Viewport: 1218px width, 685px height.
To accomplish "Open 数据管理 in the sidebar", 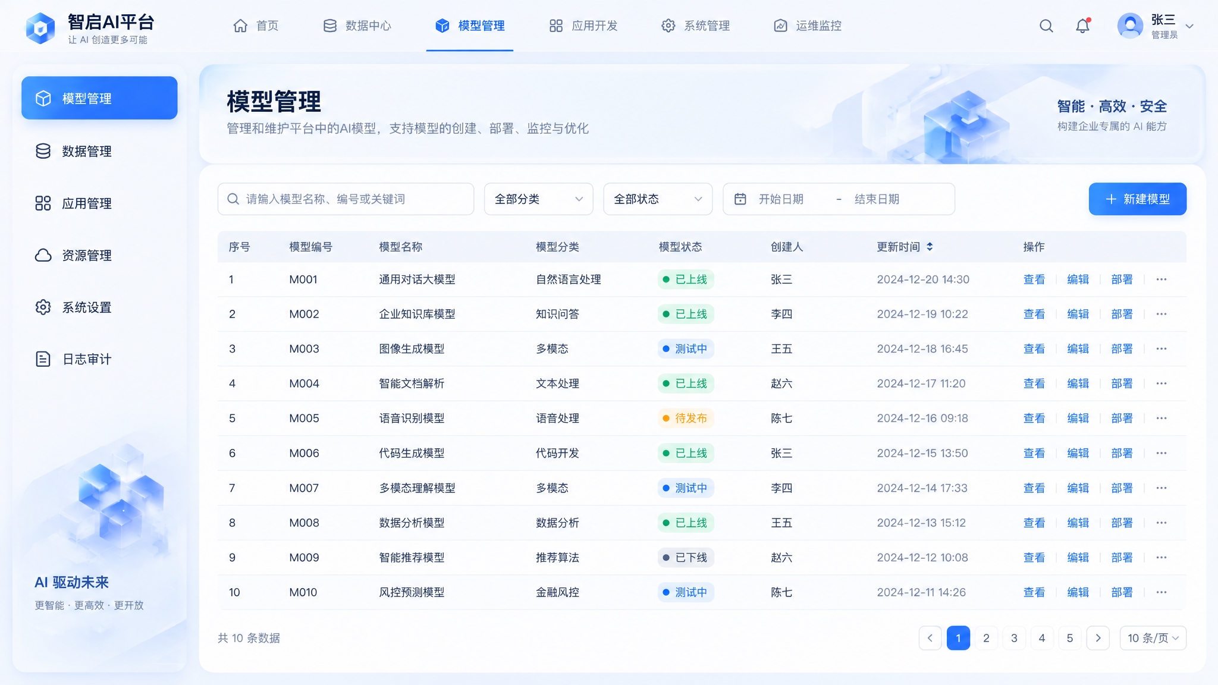I will click(99, 151).
